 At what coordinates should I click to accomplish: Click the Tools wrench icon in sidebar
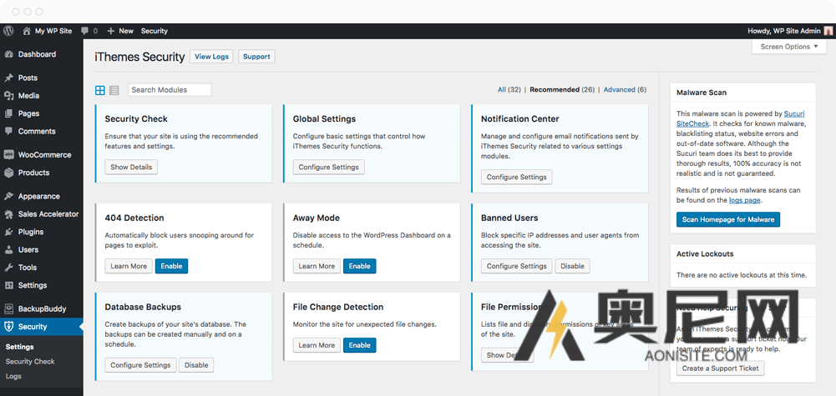coord(8,268)
